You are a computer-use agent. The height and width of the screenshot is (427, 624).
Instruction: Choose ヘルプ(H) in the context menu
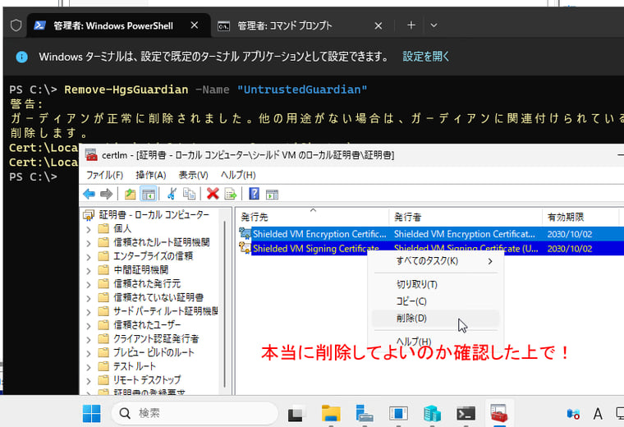435,341
